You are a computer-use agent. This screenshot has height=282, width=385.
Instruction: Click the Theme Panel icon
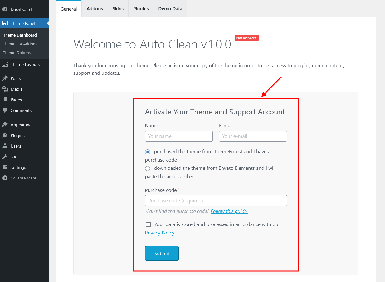click(5, 23)
